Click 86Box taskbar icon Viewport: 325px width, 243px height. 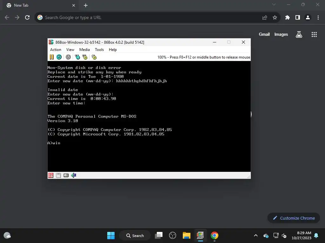coord(200,235)
